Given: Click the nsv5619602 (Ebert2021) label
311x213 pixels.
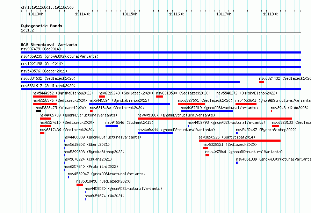Looking at the screenshot, I should tap(87, 144).
